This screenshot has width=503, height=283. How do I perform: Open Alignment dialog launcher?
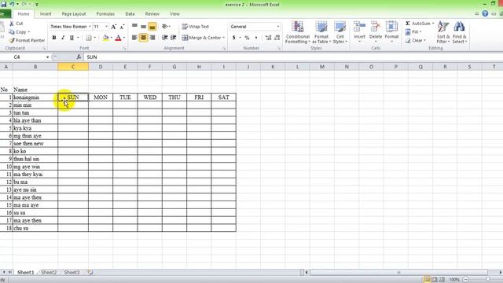[x=224, y=49]
